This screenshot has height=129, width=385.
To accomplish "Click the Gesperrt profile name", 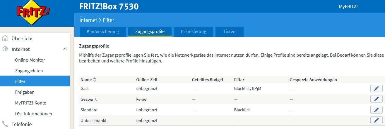I will click(88, 99).
